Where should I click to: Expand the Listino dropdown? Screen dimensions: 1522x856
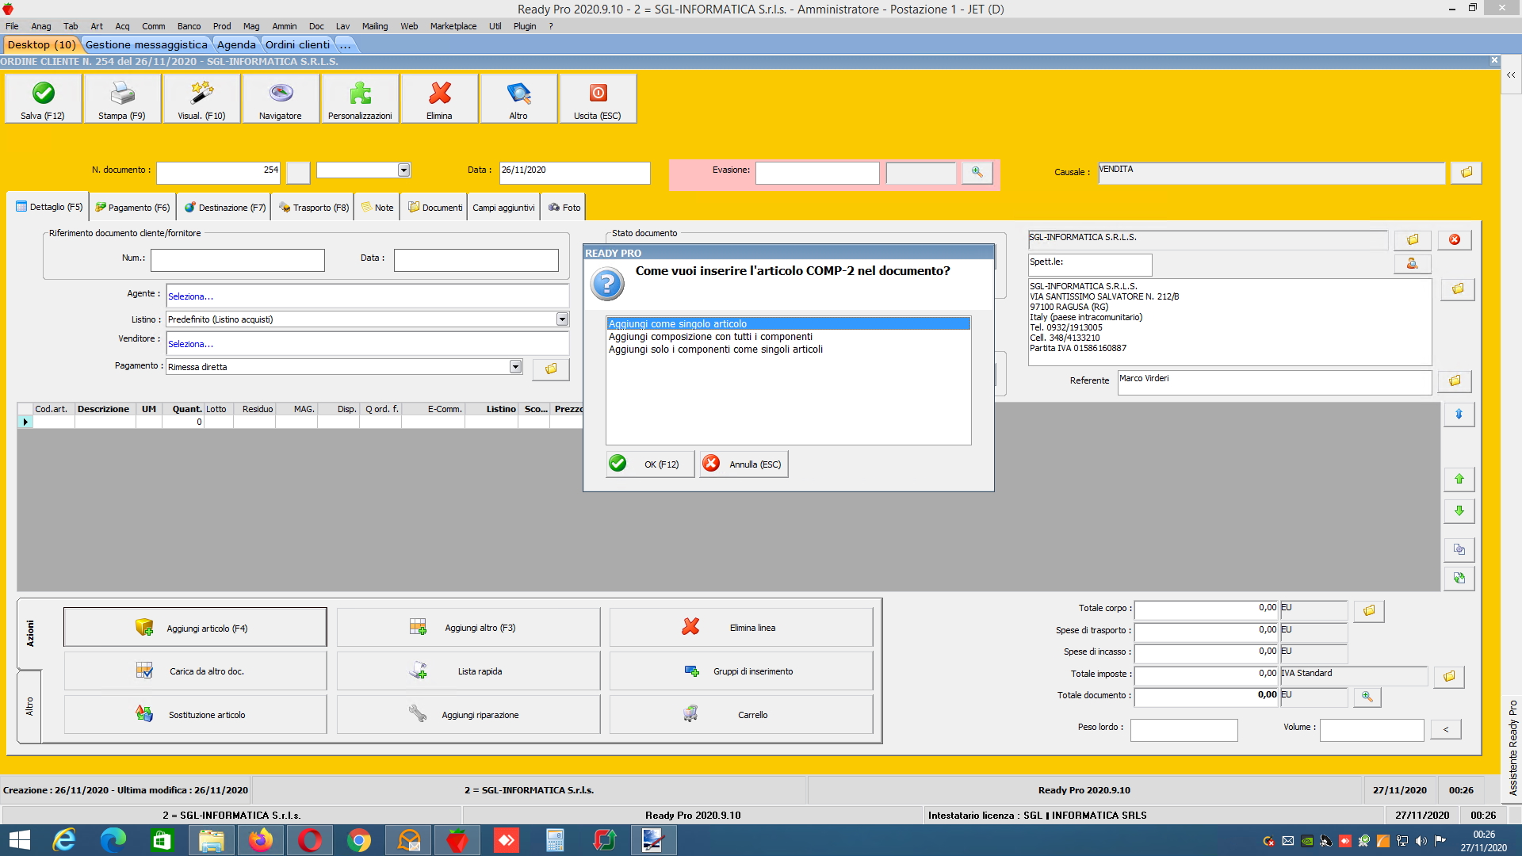click(562, 319)
